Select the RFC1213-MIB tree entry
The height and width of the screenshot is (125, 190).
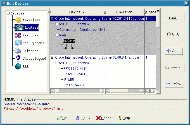74,69
